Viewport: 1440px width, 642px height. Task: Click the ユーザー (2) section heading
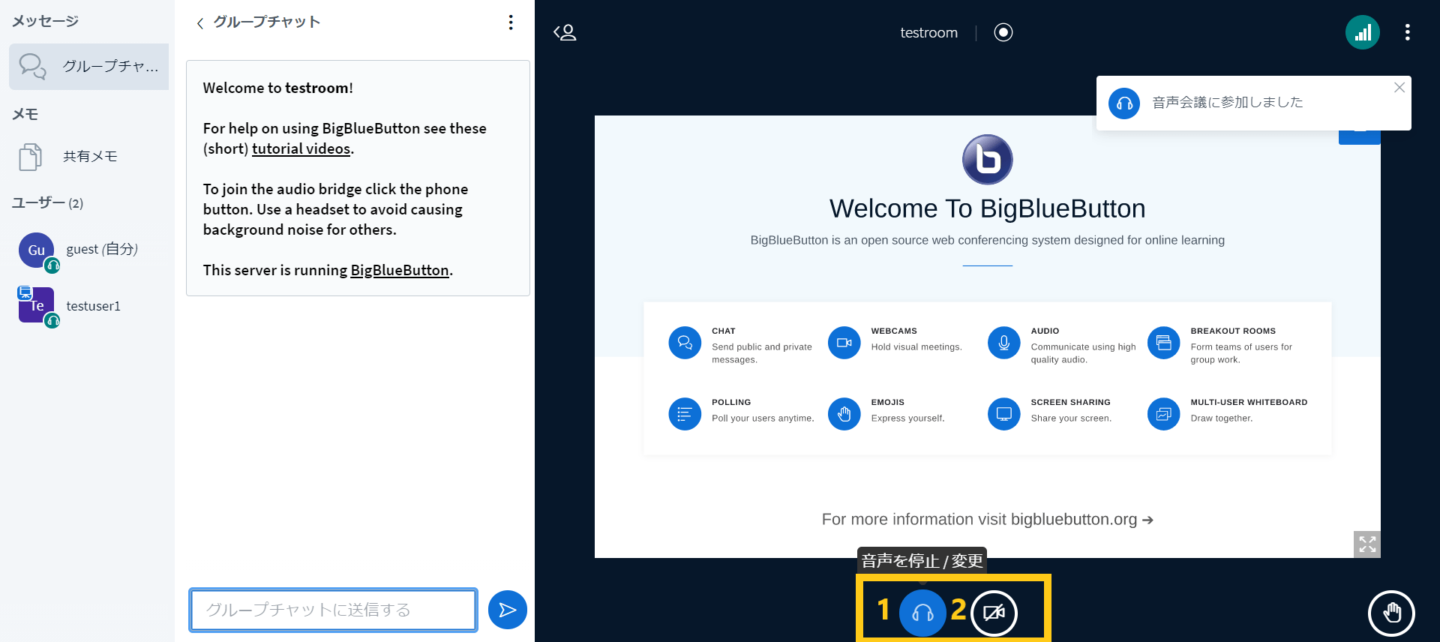click(47, 202)
